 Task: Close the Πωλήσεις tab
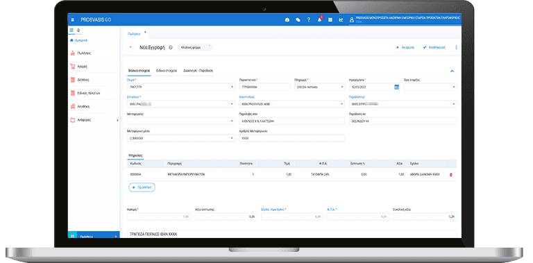pos(145,32)
